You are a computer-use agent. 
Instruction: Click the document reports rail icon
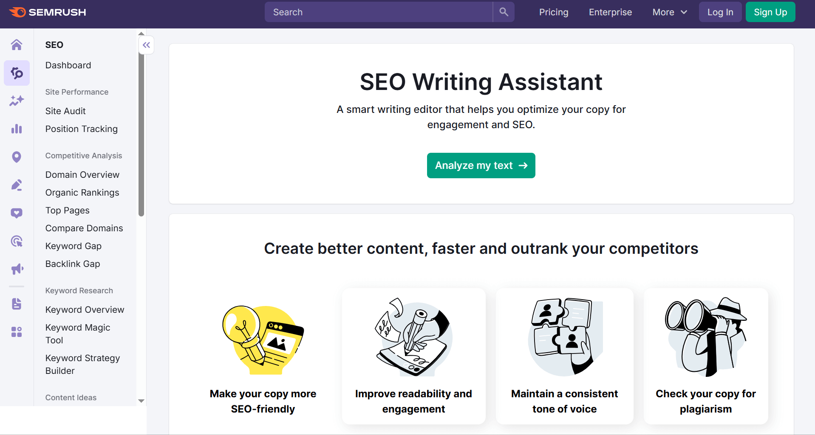17,304
